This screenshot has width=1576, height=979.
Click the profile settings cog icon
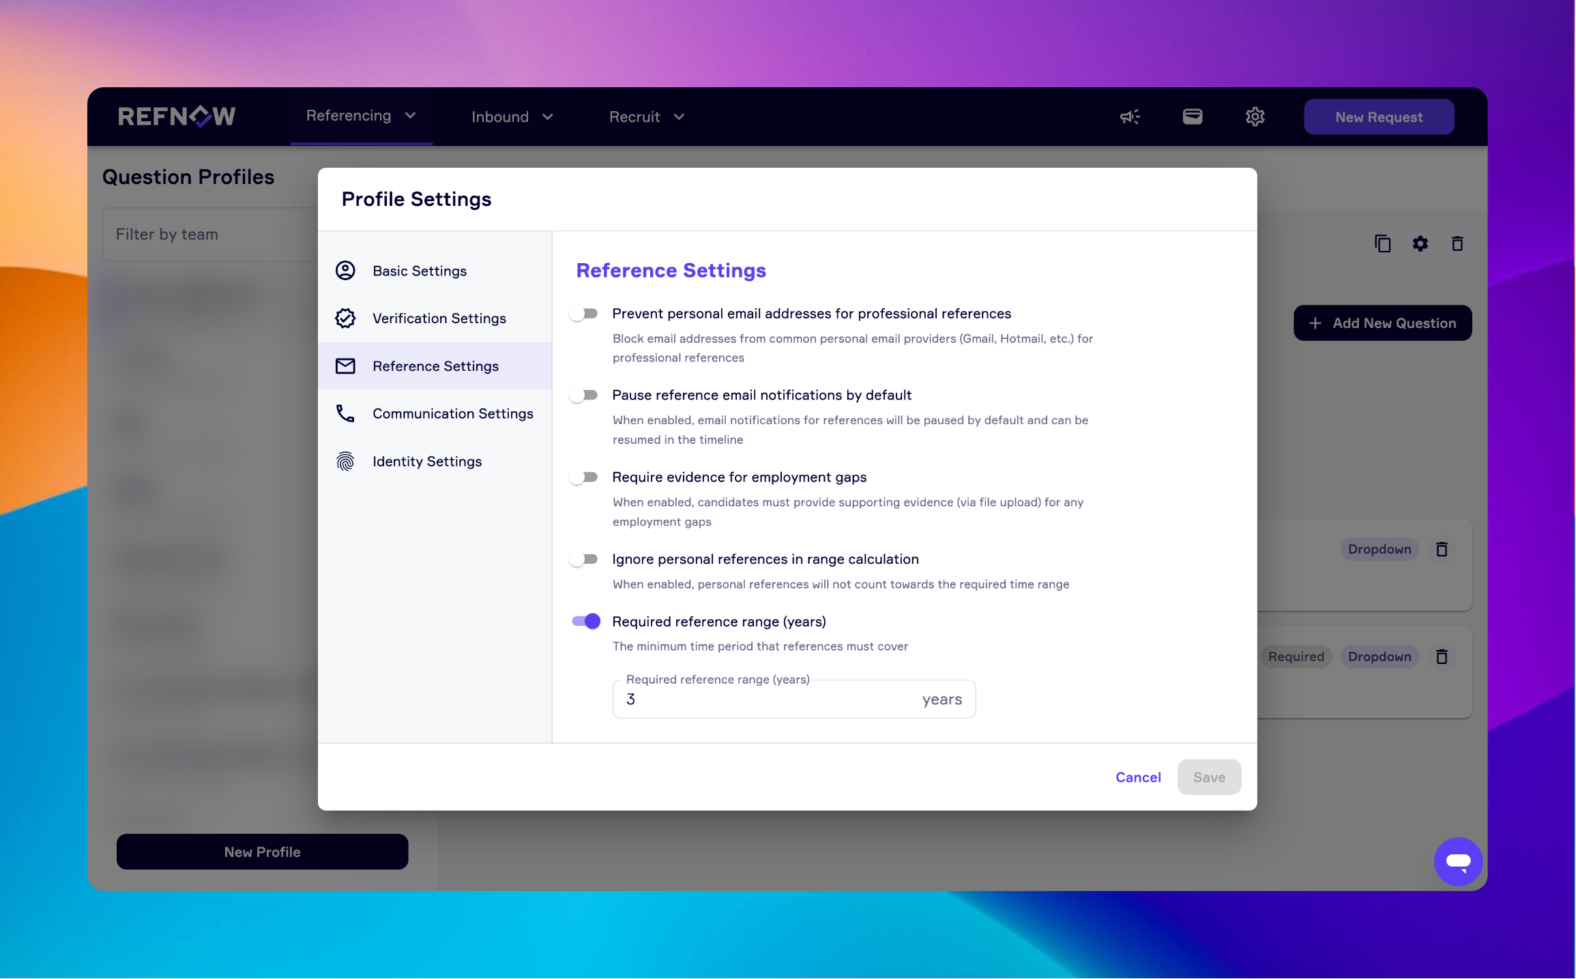(x=1420, y=243)
